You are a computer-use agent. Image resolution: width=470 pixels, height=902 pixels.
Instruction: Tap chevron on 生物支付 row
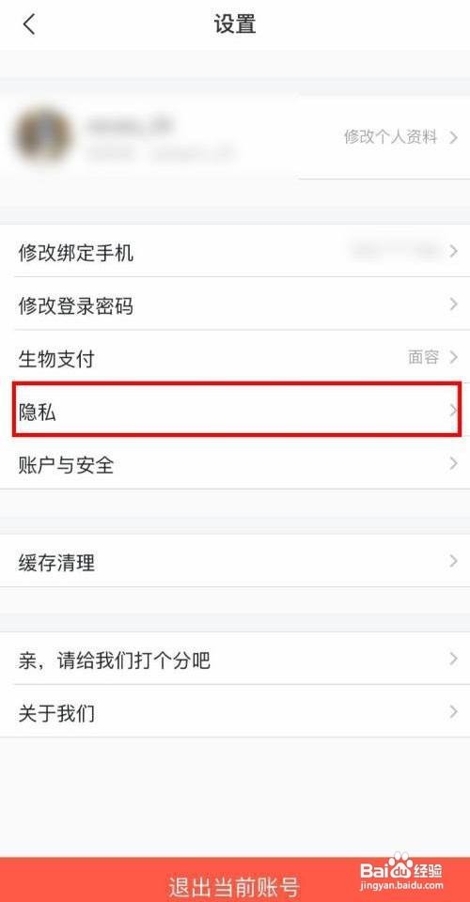tap(453, 357)
